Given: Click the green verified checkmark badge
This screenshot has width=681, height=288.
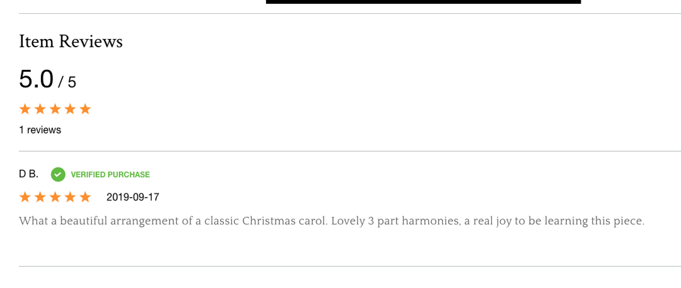Looking at the screenshot, I should 58,174.
